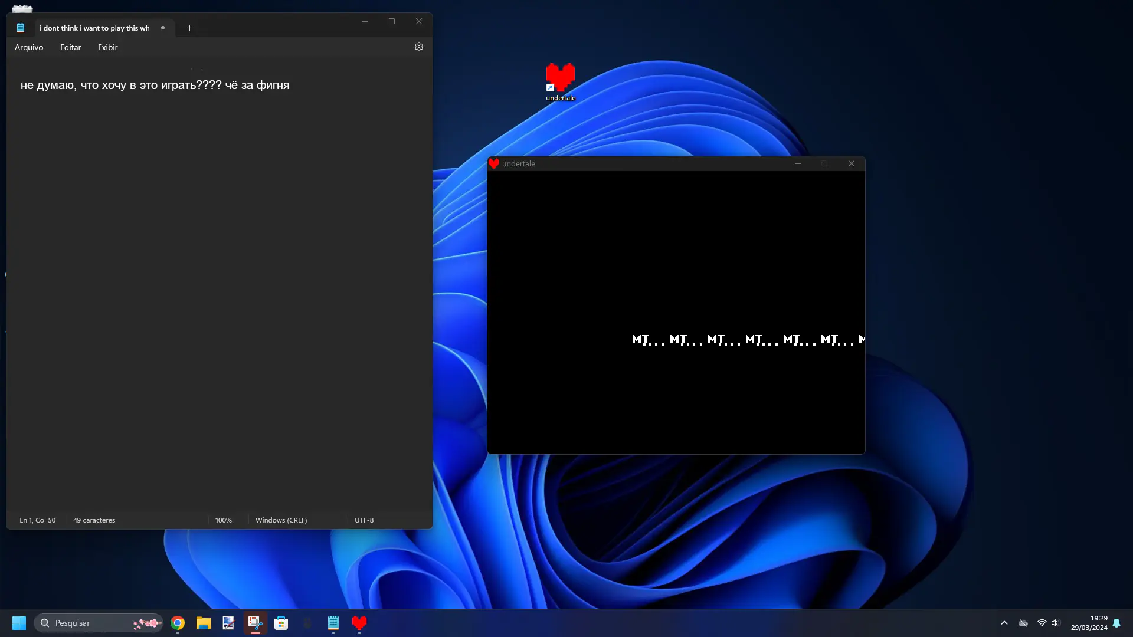
Task: Click the Windows (CRLF) line ending indicator
Action: point(281,520)
